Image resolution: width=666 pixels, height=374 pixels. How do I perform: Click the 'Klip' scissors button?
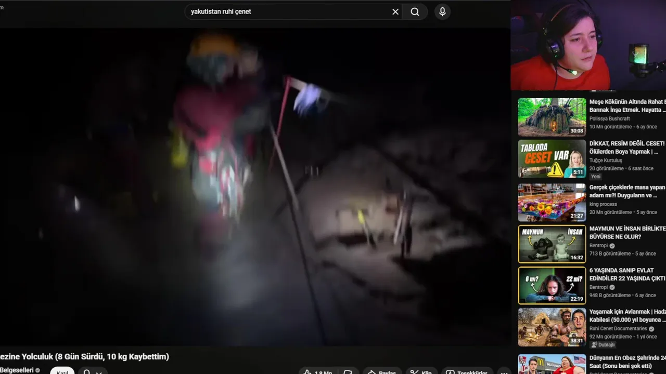coord(421,371)
